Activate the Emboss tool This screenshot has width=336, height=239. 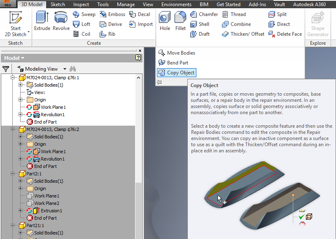pos(112,14)
